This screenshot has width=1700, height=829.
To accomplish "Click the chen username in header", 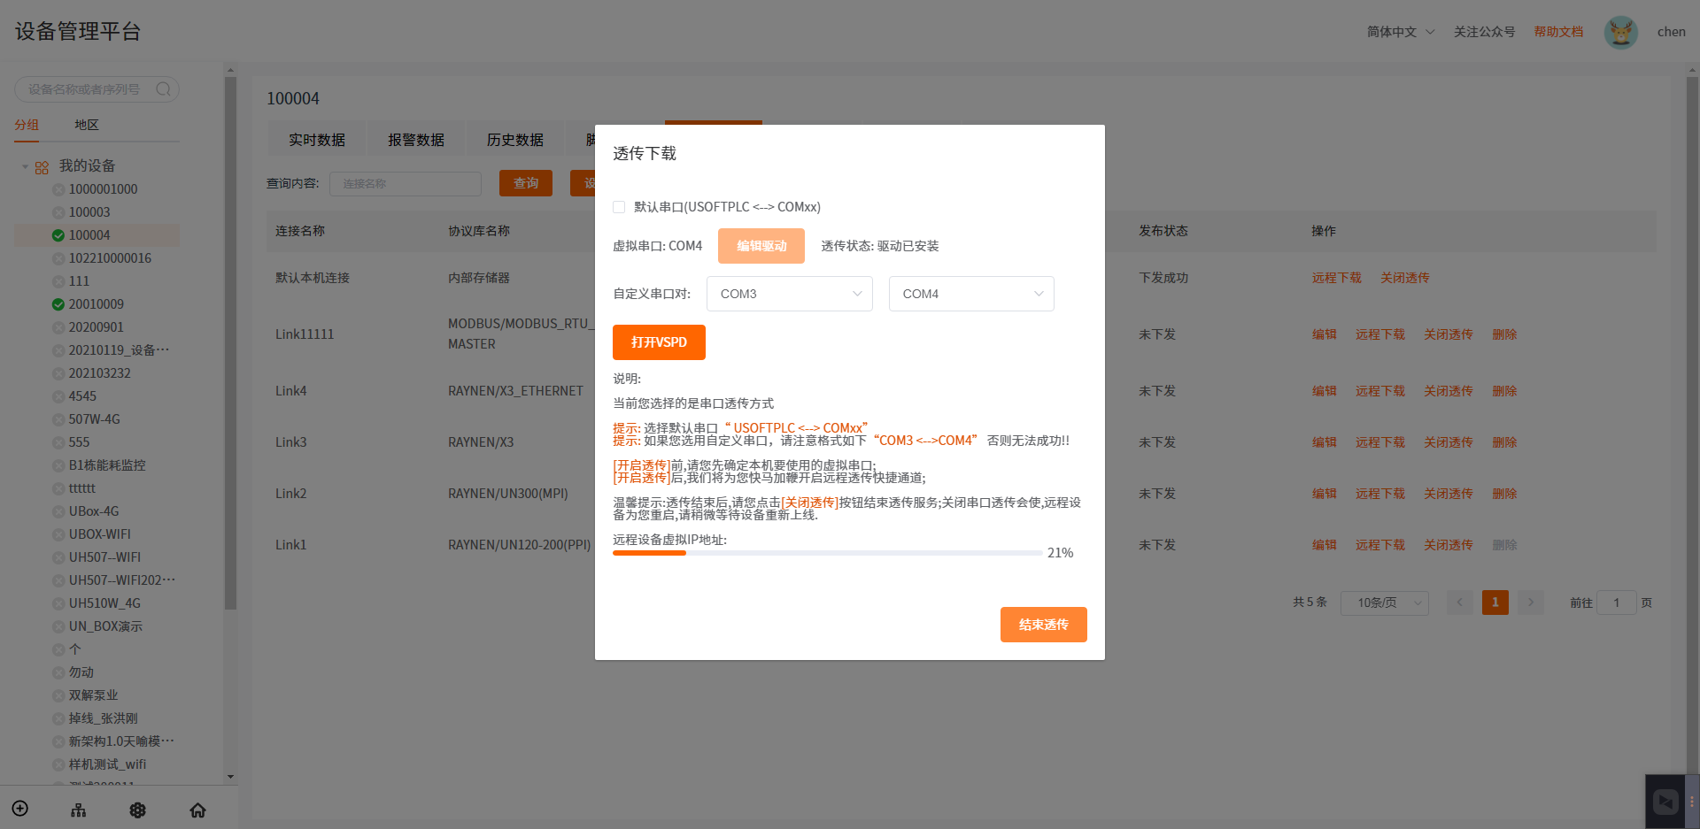I will [1671, 32].
